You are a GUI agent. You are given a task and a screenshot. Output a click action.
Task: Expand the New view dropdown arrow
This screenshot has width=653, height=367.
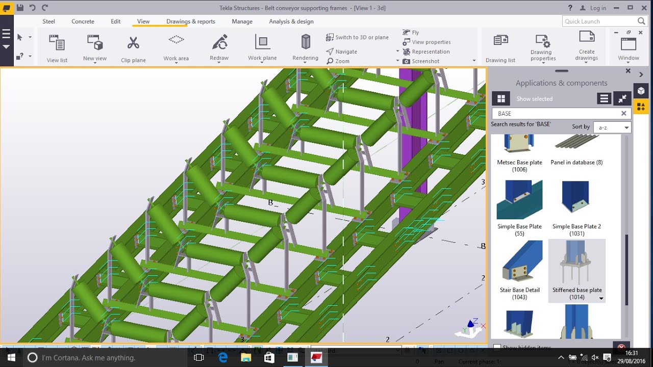(x=95, y=63)
